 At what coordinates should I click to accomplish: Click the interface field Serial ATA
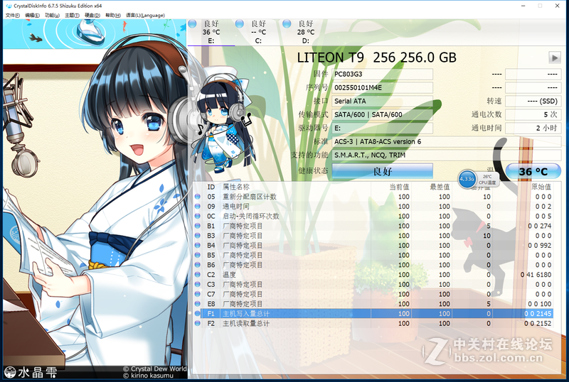383,101
